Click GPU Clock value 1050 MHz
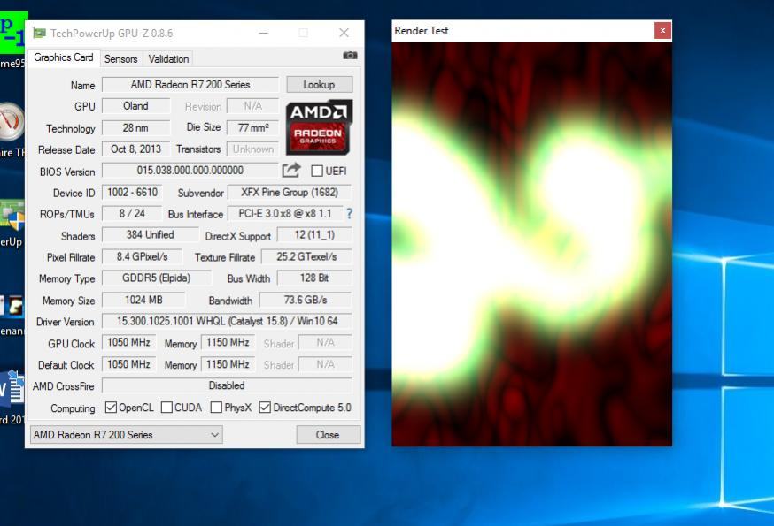The width and height of the screenshot is (774, 526). click(x=128, y=342)
